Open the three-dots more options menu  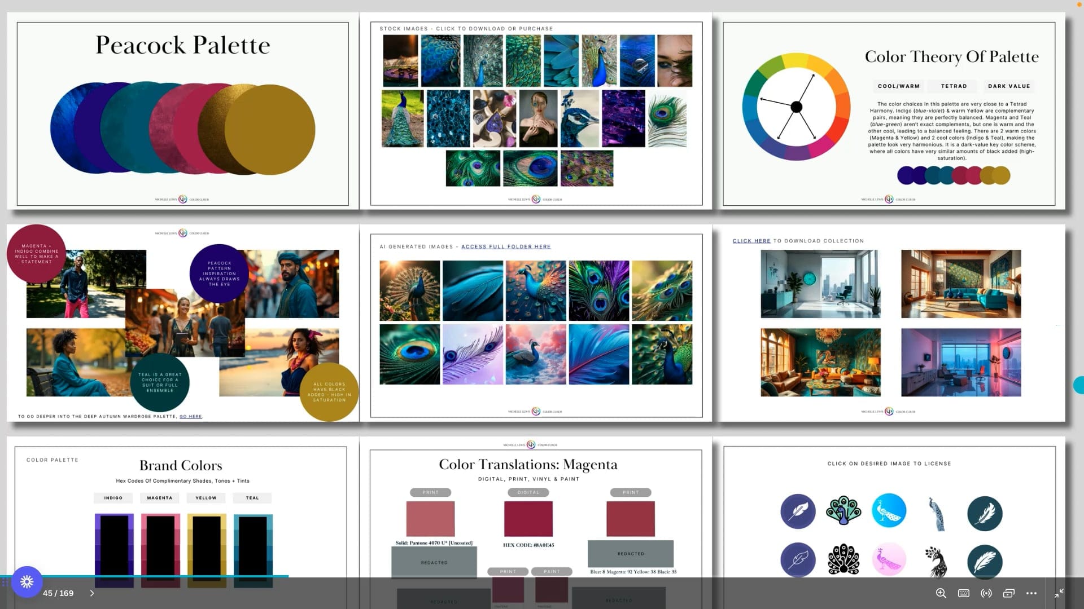tap(1031, 593)
